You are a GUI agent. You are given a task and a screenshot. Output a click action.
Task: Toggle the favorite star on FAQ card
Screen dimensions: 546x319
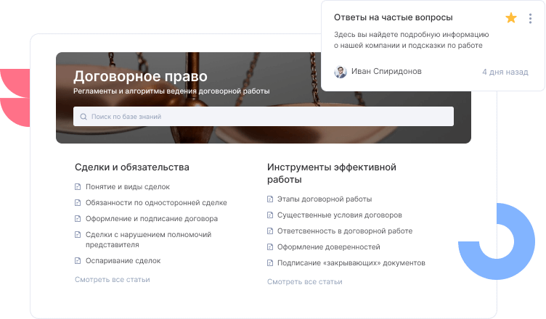coord(510,18)
